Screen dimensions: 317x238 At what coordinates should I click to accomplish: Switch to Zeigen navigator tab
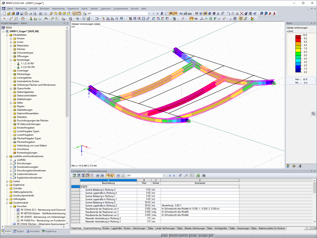[19, 231]
